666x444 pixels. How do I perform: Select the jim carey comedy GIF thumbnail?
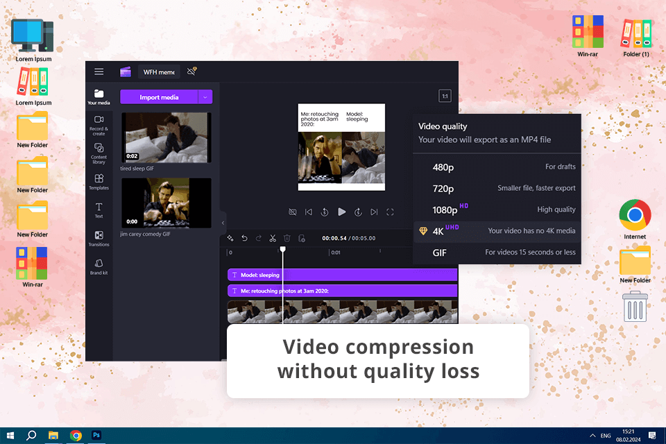[166, 203]
